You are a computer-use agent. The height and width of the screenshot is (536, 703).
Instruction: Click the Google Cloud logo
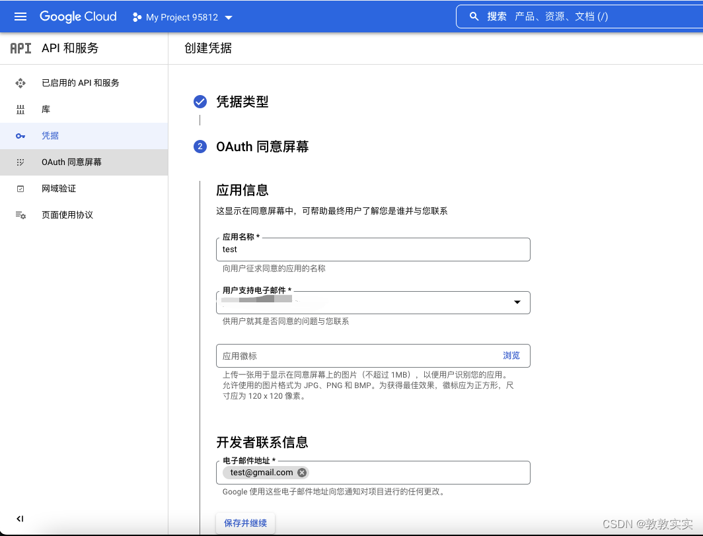(x=78, y=17)
